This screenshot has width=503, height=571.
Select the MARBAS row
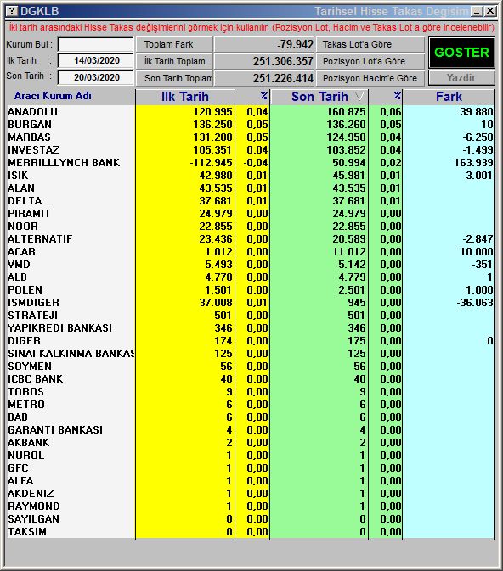coord(251,137)
